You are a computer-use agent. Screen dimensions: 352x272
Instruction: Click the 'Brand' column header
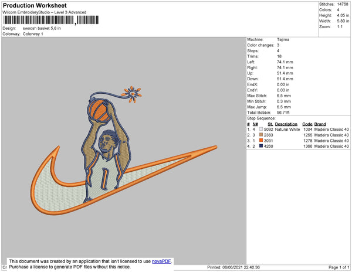click(x=320, y=124)
